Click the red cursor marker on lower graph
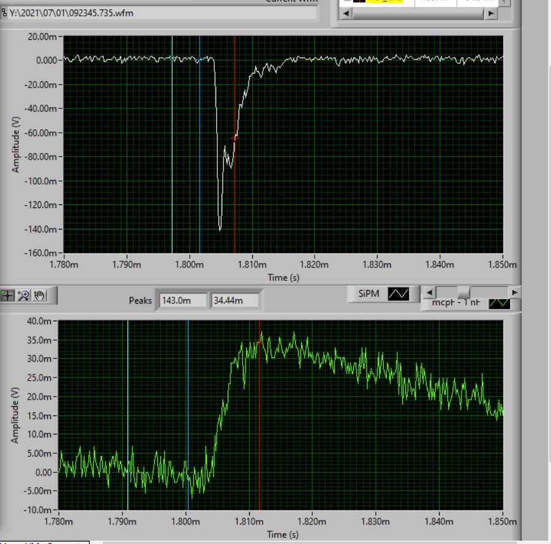The width and height of the screenshot is (551, 544). 260,342
